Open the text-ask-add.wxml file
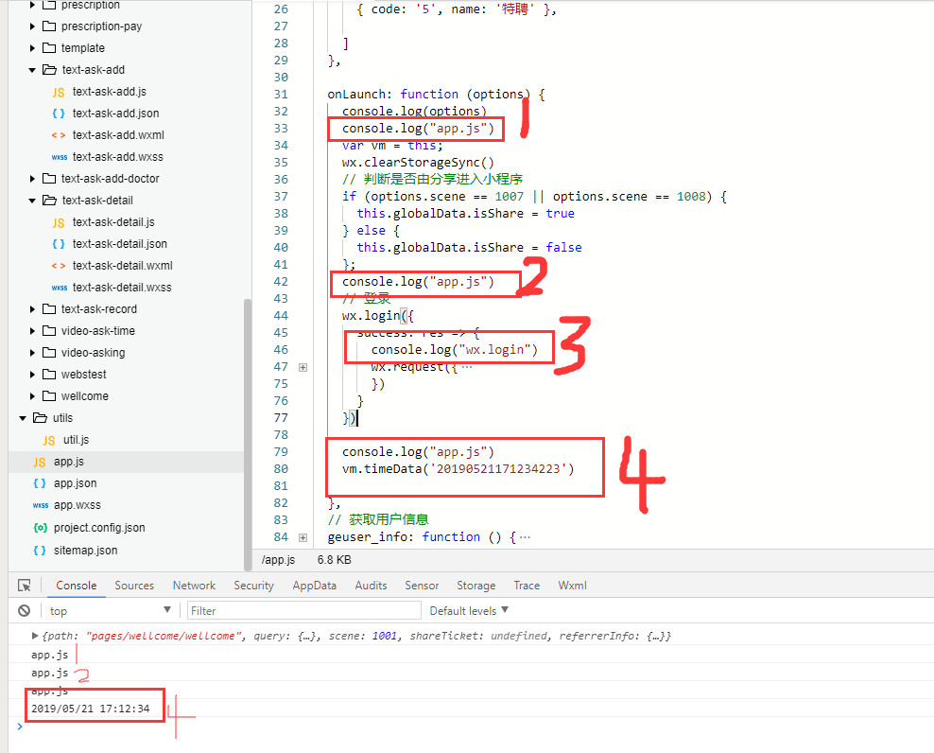Viewport: 934px width, 753px height. (x=117, y=135)
